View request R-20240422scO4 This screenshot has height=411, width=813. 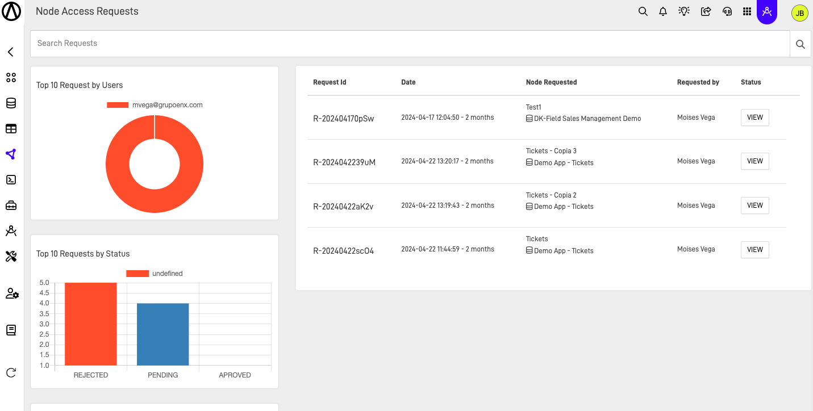(754, 250)
